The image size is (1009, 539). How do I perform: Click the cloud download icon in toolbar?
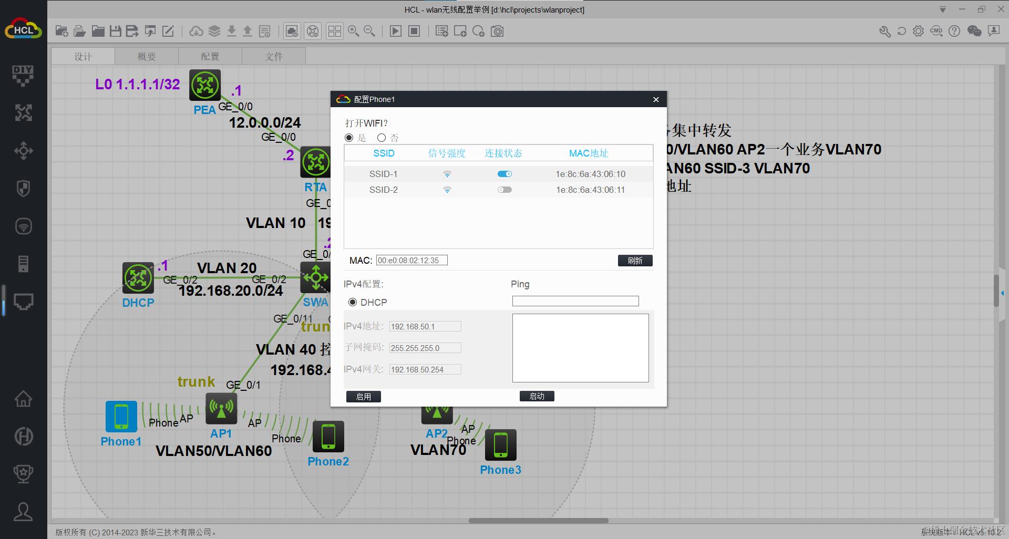196,31
